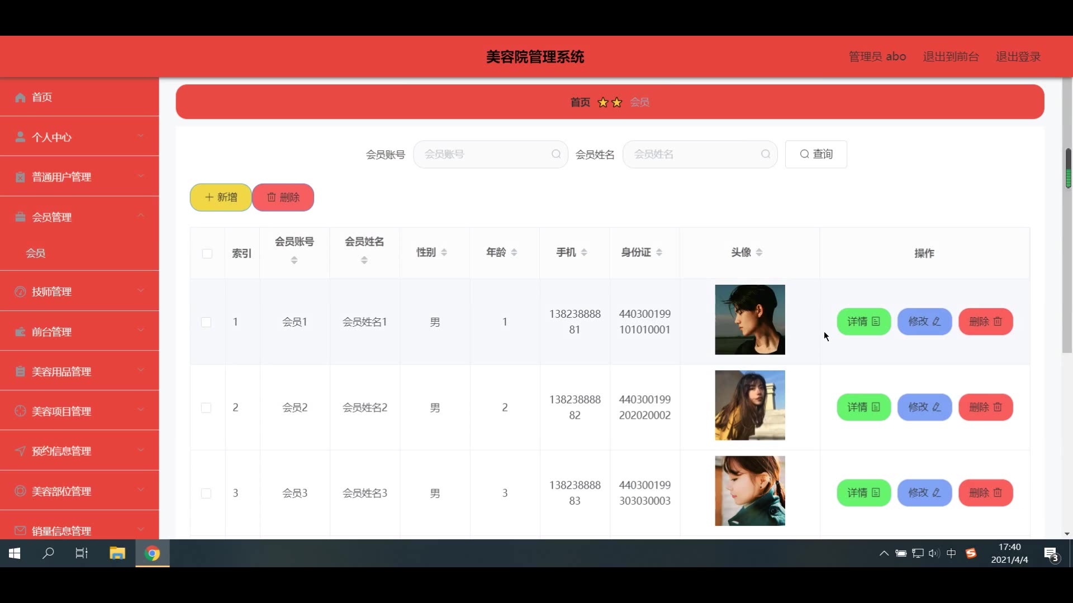Click the home icon beside 首页 in sidebar
This screenshot has height=603, width=1073.
20,98
